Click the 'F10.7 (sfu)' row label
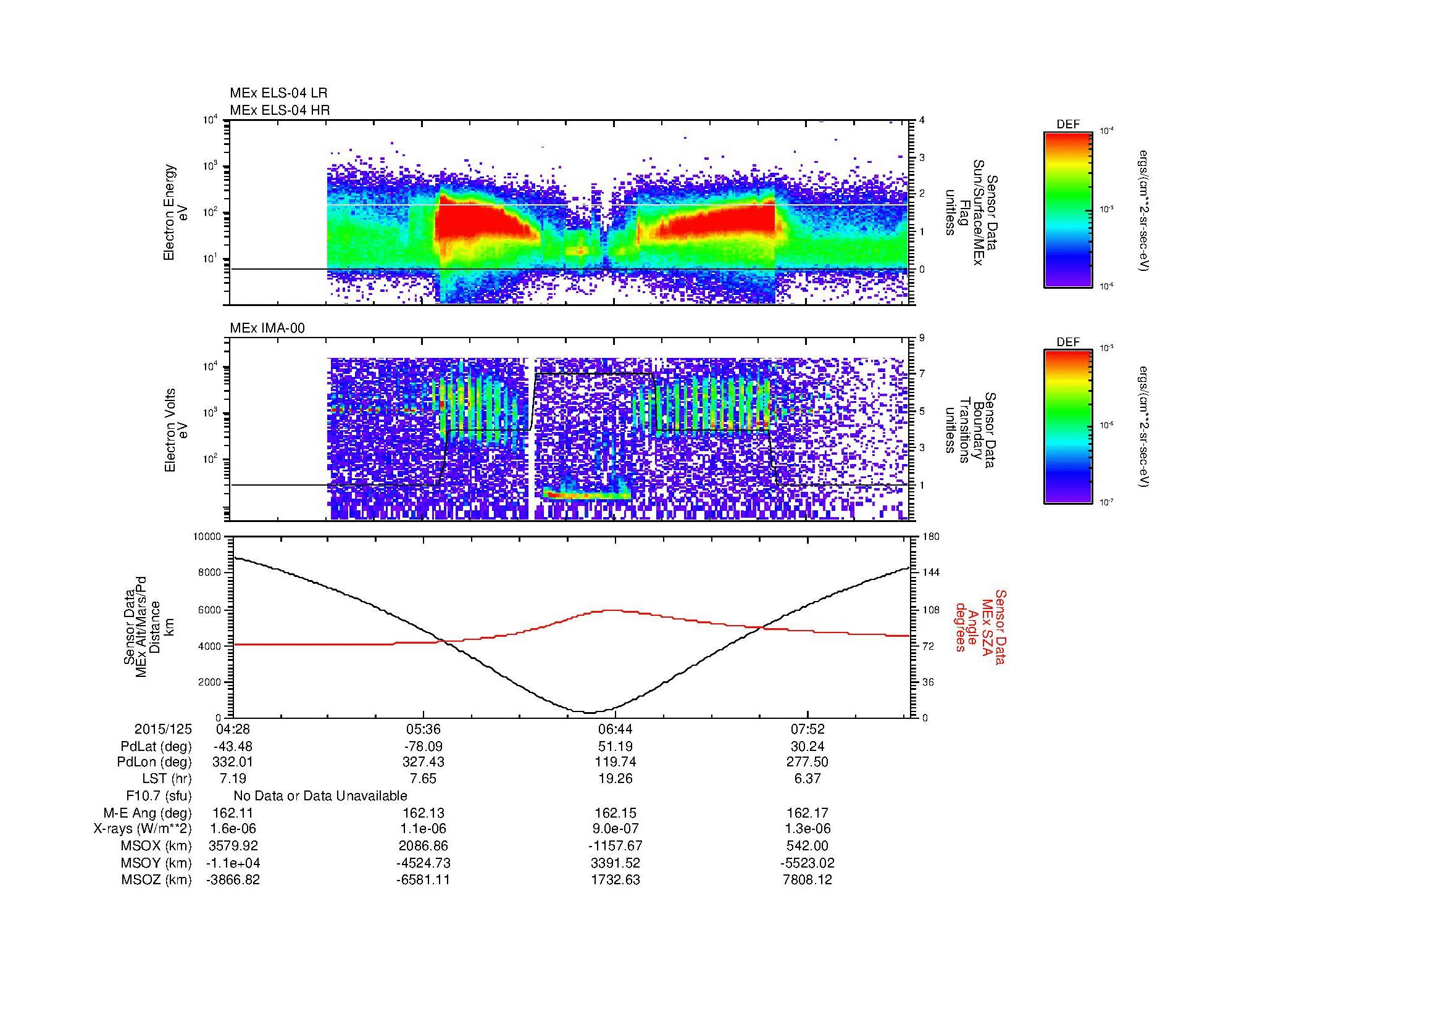Viewport: 1444px width, 1020px height. (x=159, y=796)
